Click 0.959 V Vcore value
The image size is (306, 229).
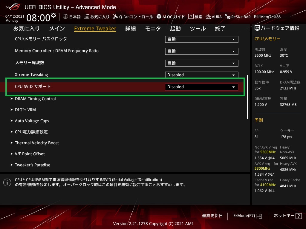click(x=286, y=72)
